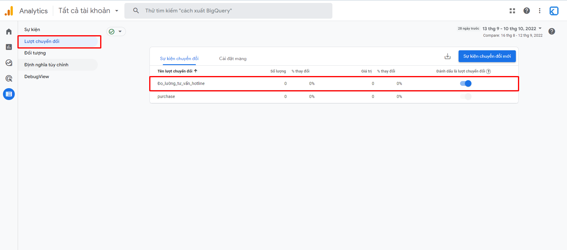Screen dimensions: 567x250
Task: Click the help icon below date range
Action: 552,31
